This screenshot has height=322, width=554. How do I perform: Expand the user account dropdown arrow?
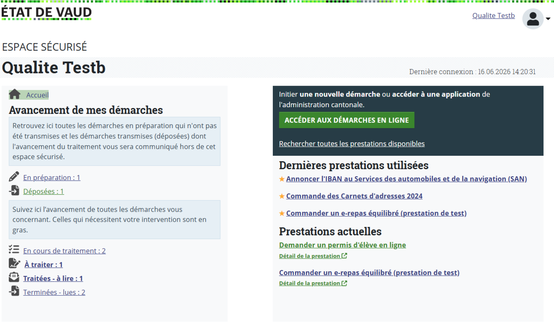(x=548, y=19)
